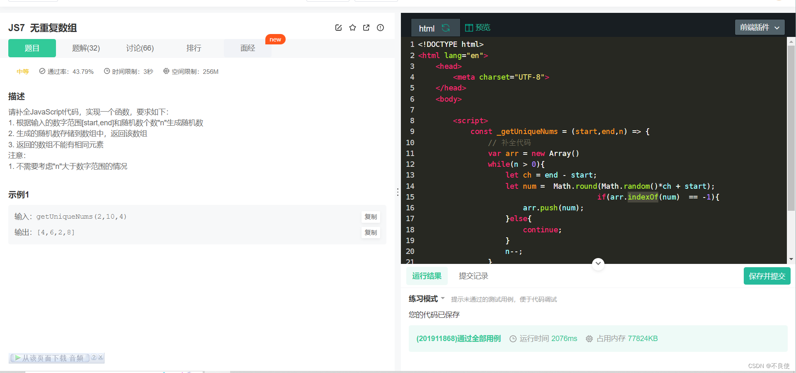796x373 pixels.
Task: Click the 从该页面下载 音频 button
Action: (x=50, y=358)
